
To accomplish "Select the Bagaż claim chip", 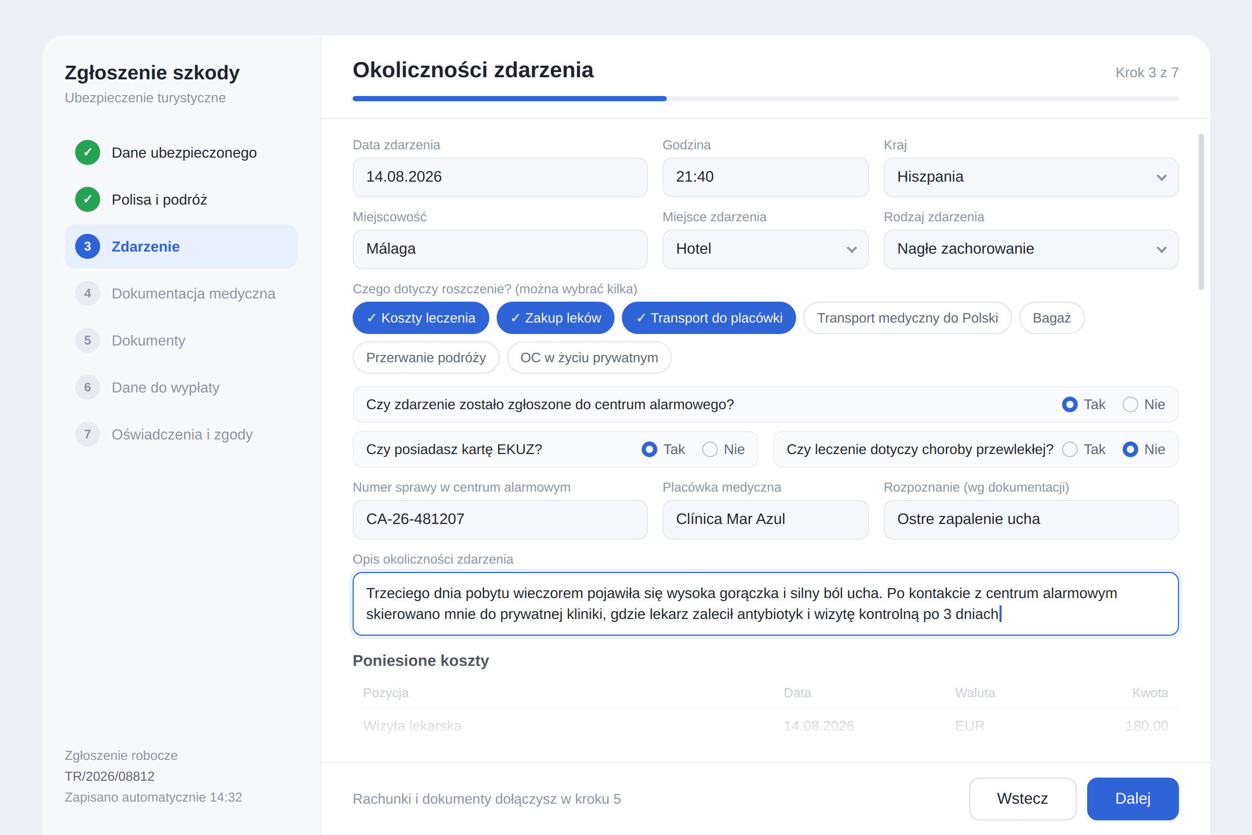I will click(x=1051, y=318).
